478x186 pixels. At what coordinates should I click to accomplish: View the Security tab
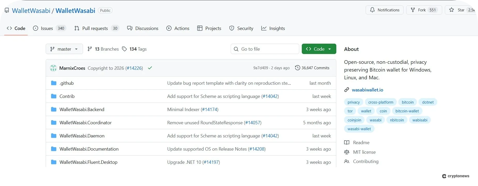click(x=241, y=28)
